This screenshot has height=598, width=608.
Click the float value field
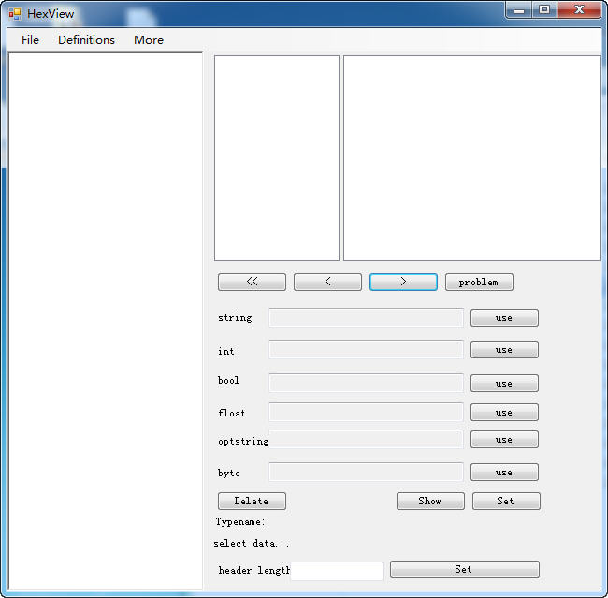coord(366,412)
